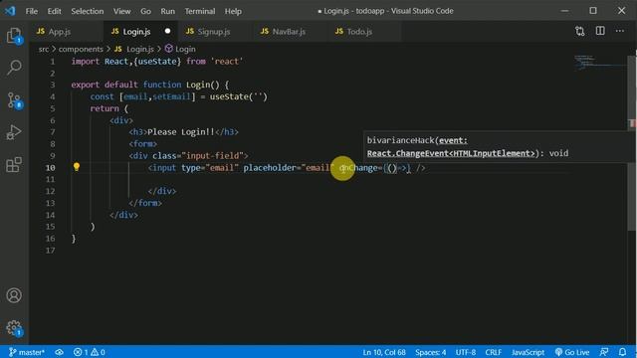Open the Source Control view

(x=14, y=99)
